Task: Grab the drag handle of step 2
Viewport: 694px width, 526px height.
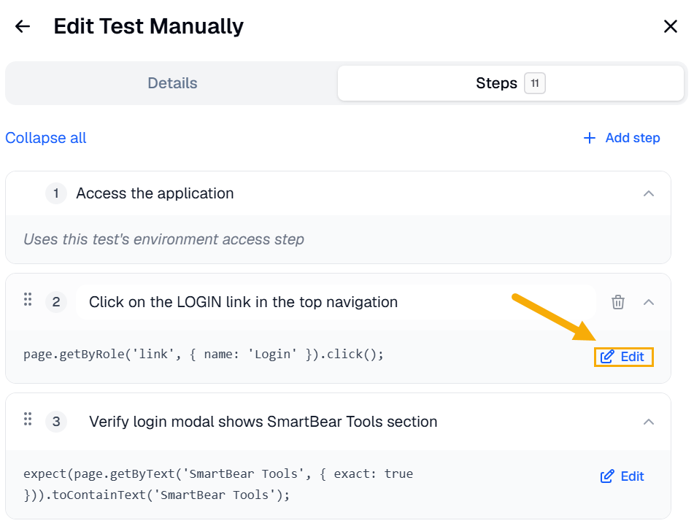Action: (28, 300)
